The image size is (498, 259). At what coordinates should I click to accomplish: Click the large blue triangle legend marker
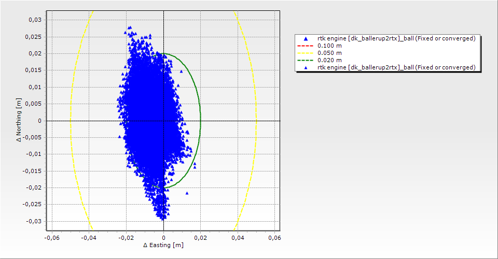click(x=306, y=39)
